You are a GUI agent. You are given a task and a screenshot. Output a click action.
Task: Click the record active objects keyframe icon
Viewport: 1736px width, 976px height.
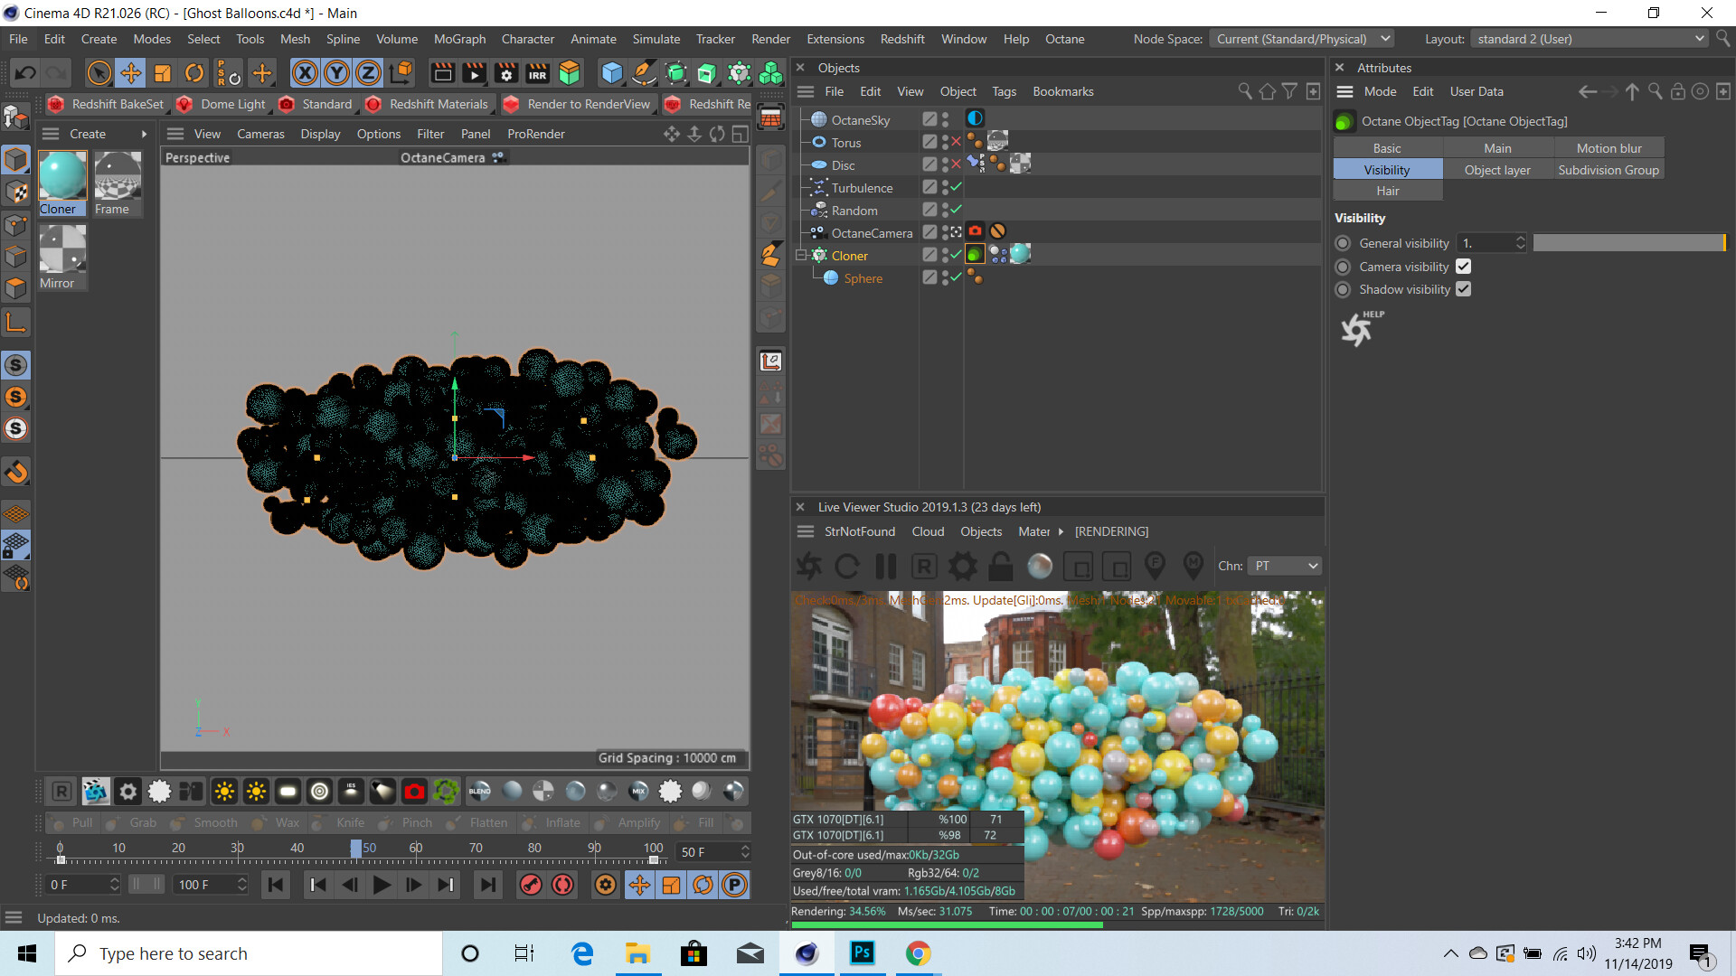[531, 885]
